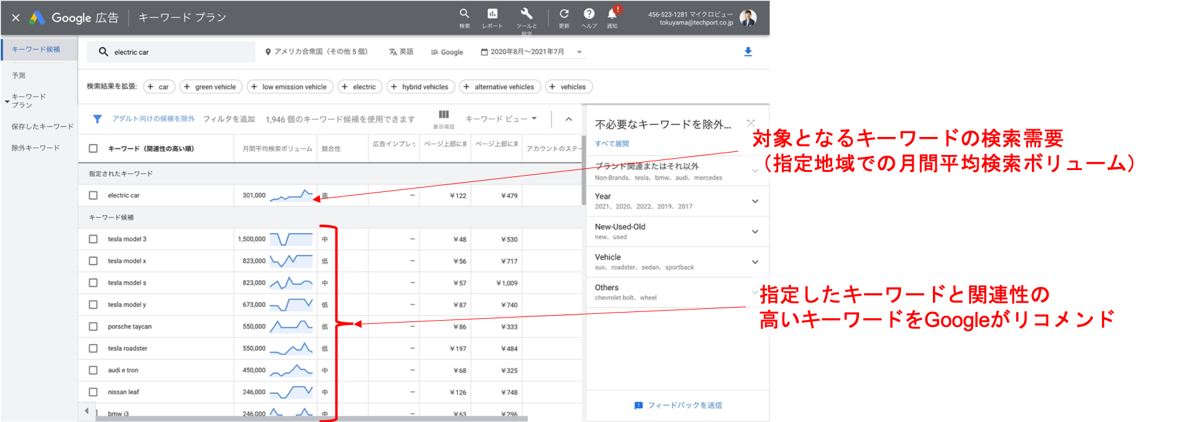The width and height of the screenshot is (1189, 422).
Task: Expand the Others refine category
Action: 755,292
